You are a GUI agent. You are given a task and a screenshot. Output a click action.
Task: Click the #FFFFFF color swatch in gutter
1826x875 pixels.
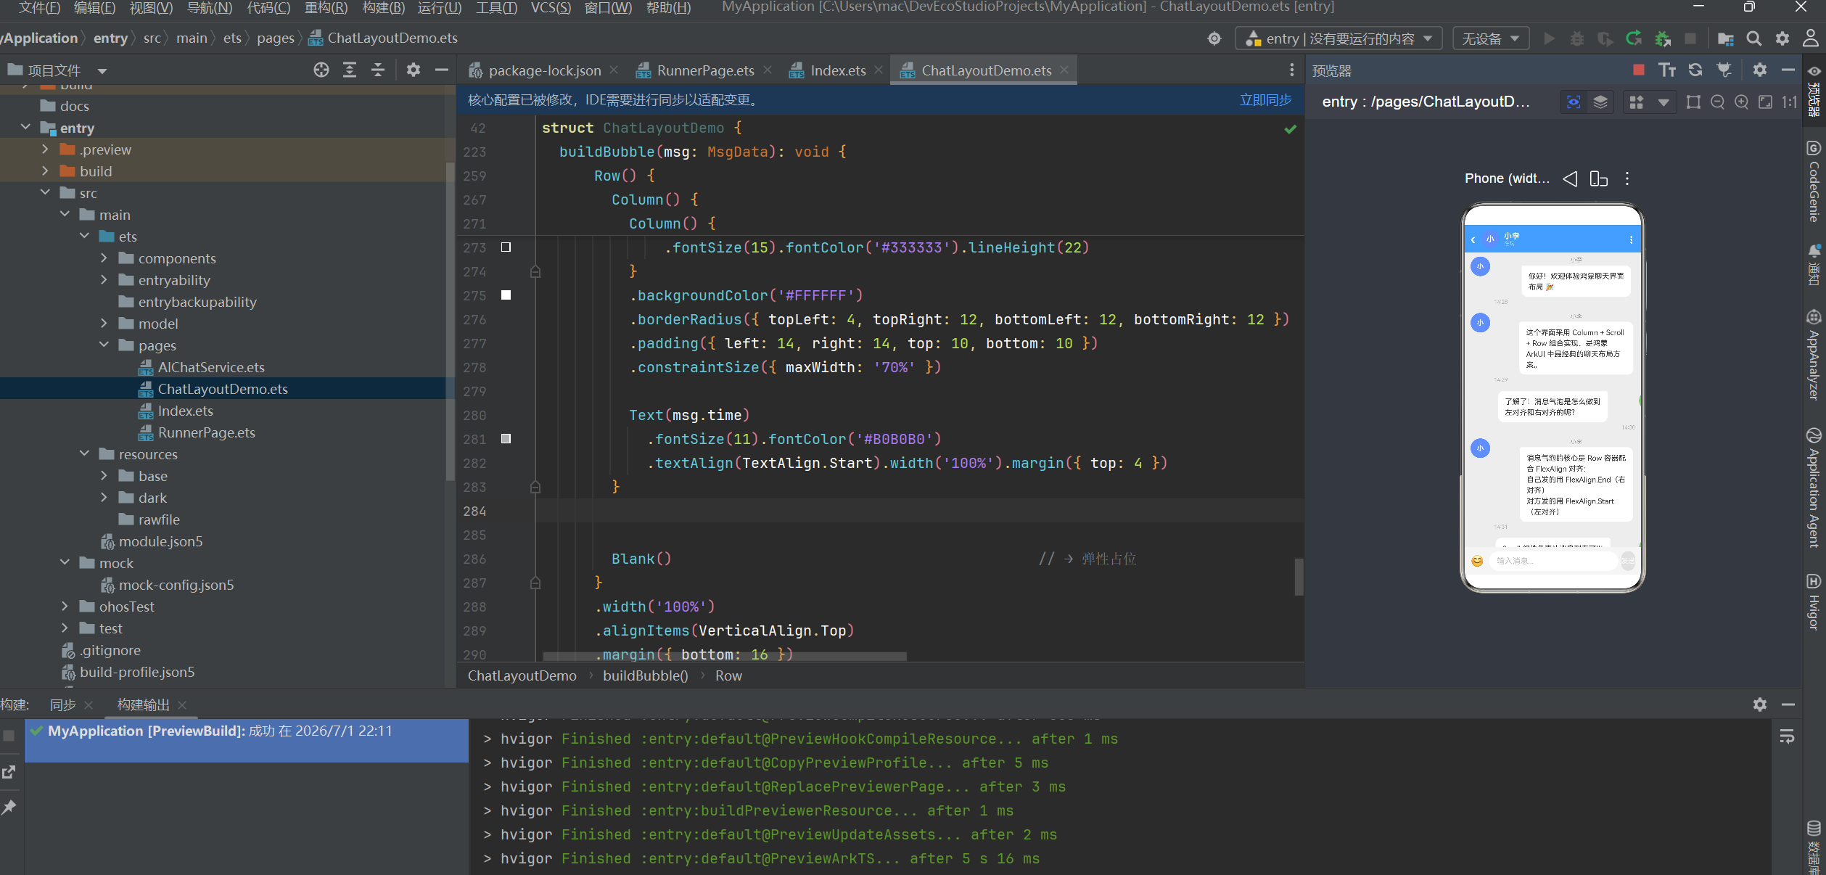tap(506, 295)
